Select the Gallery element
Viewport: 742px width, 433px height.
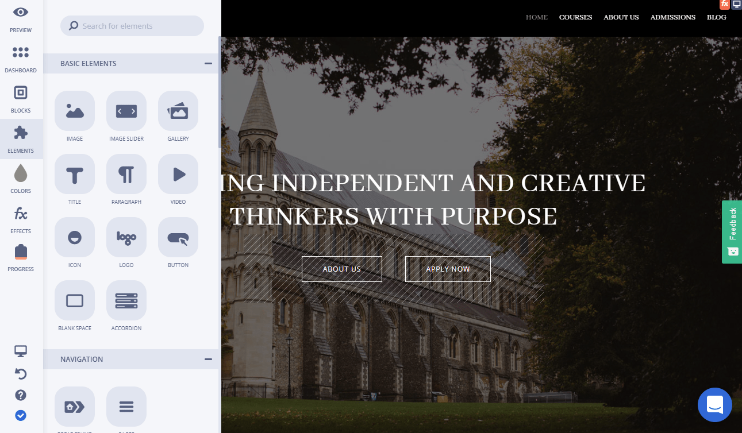[178, 111]
